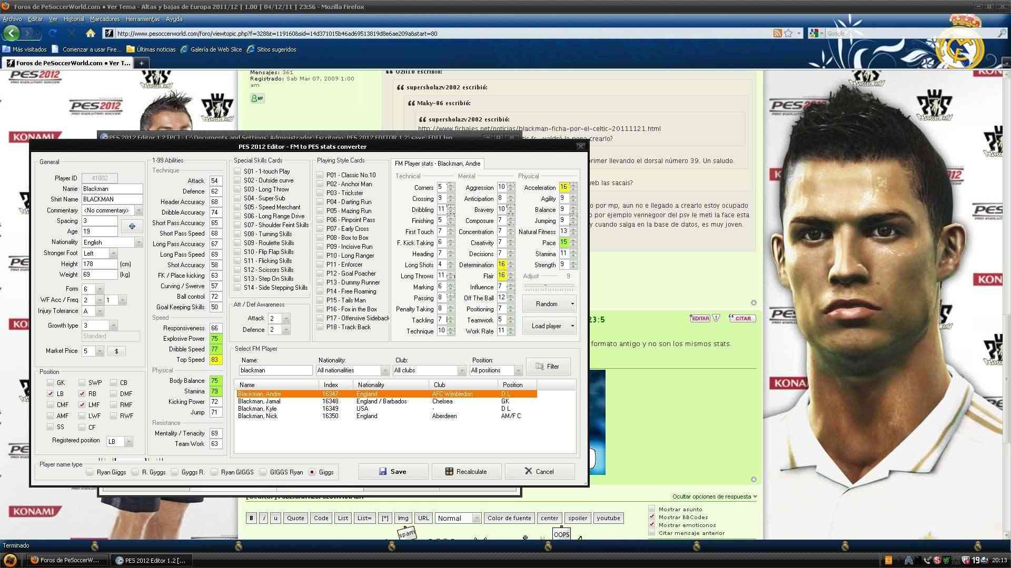Click the blue globe button beside Age
1011x568 pixels.
click(x=132, y=226)
